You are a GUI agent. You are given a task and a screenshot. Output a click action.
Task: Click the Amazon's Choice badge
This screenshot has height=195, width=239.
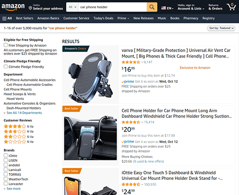click(76, 49)
